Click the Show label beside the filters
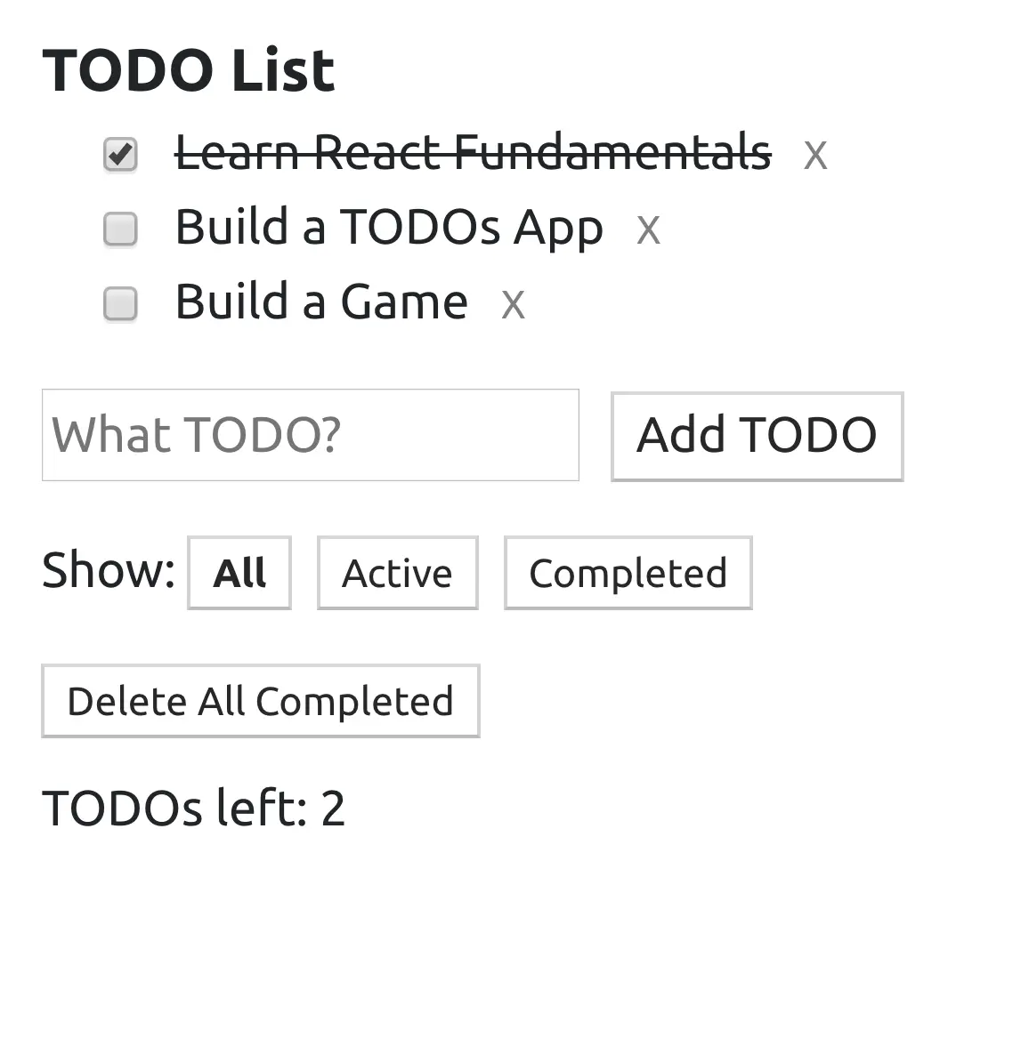 108,570
